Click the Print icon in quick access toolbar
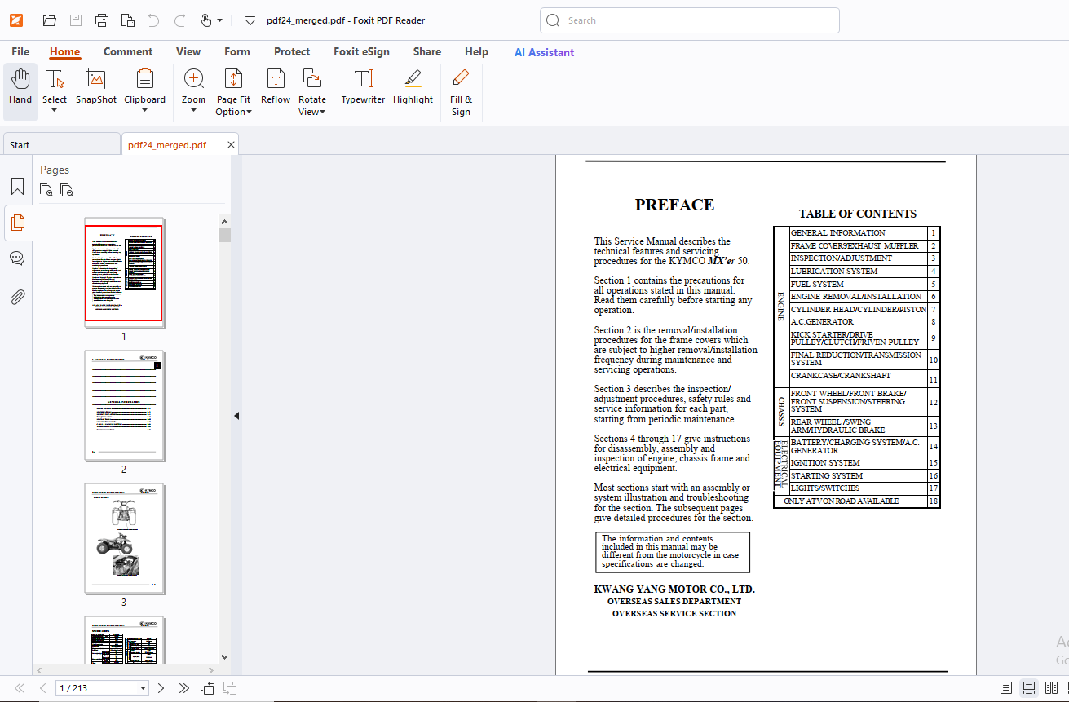Screen dimensions: 1069x702 (102, 20)
